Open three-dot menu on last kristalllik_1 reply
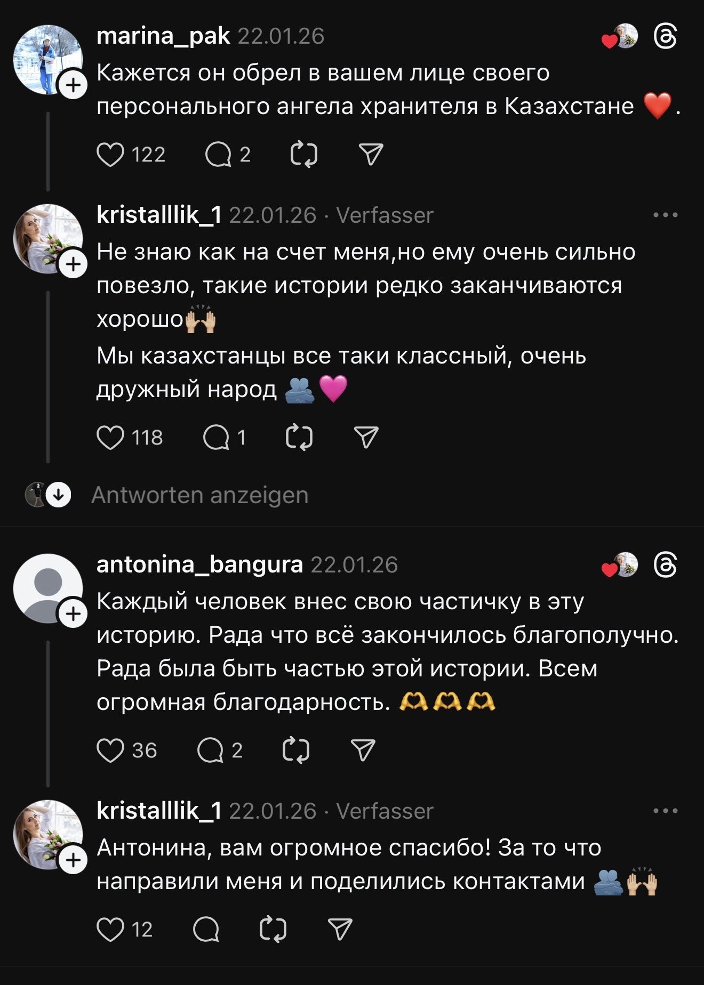Image resolution: width=704 pixels, height=985 pixels. point(665,811)
